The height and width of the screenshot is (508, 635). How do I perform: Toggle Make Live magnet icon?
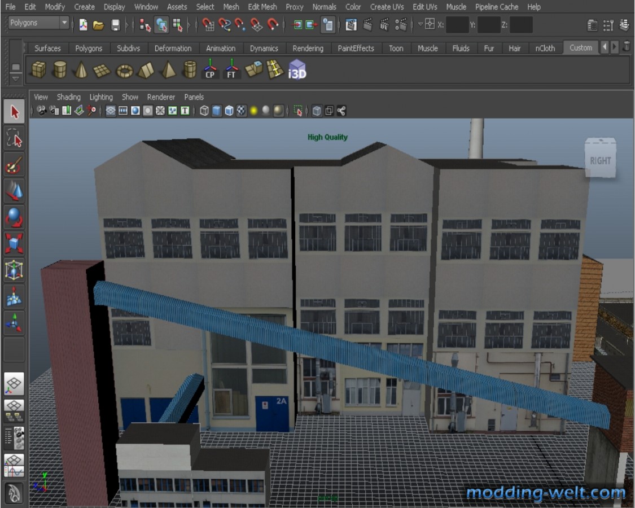tap(273, 25)
